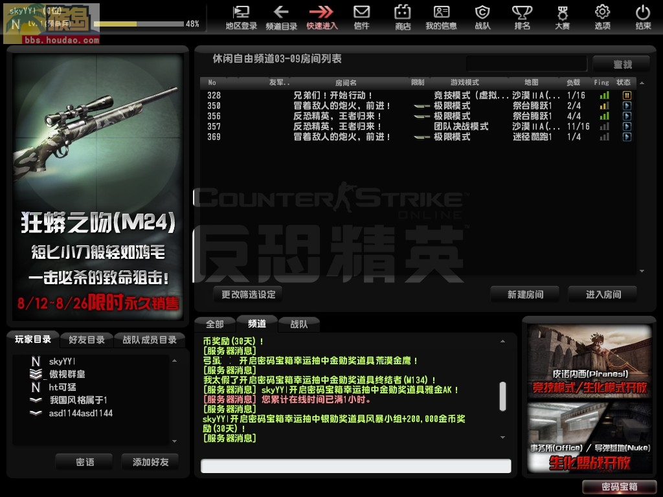Select the 战队成员目录 clan members tab
The width and height of the screenshot is (663, 497).
[x=150, y=339]
